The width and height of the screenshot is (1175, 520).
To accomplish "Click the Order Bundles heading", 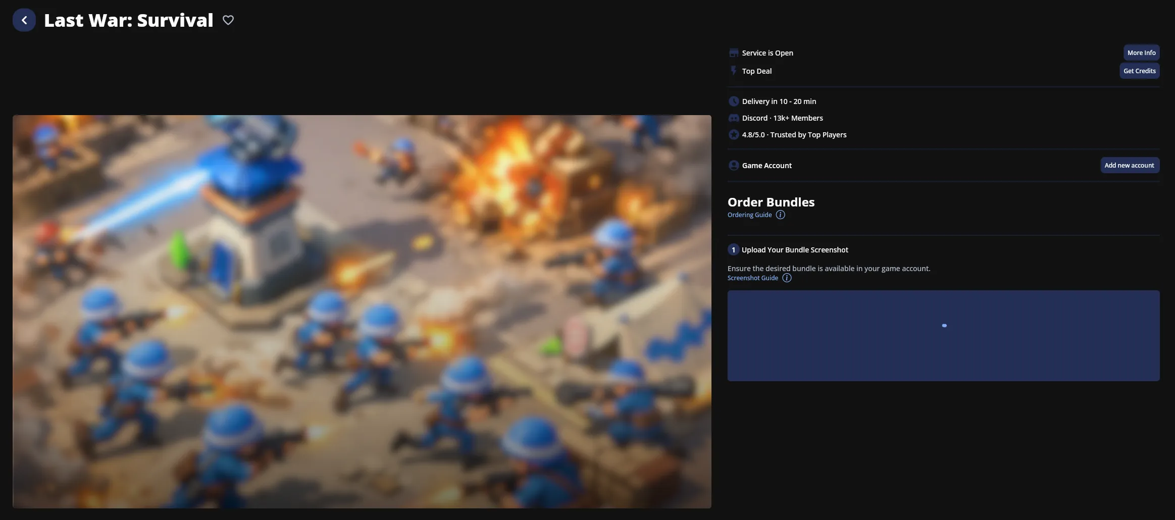I will pyautogui.click(x=771, y=202).
